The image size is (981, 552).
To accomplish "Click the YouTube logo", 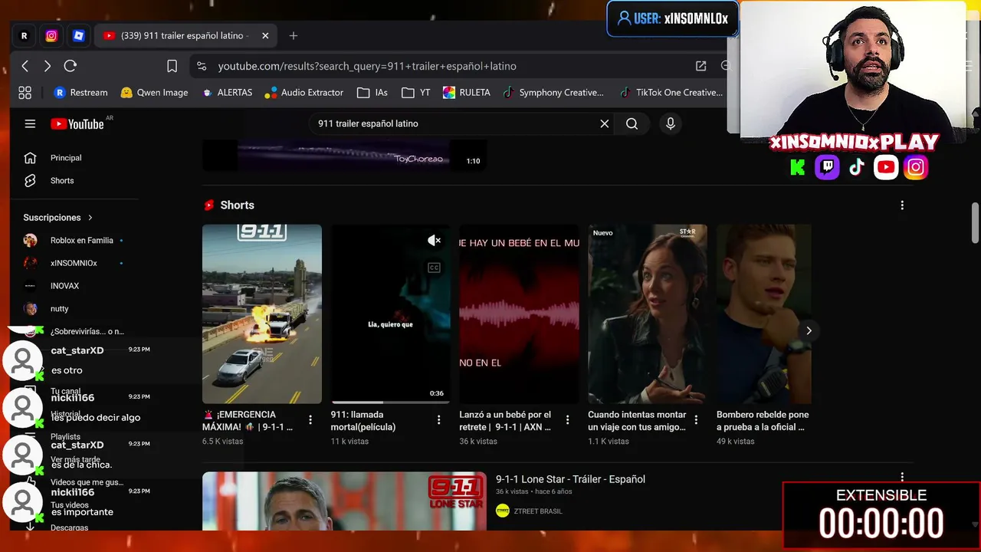I will pyautogui.click(x=77, y=123).
